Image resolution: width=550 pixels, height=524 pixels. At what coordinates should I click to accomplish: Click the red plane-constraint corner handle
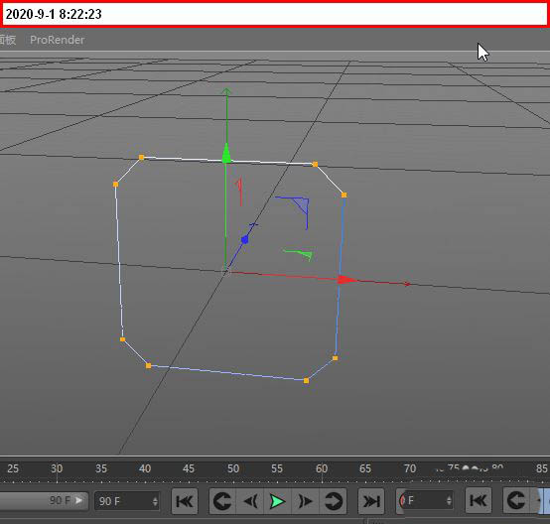pyautogui.click(x=240, y=192)
